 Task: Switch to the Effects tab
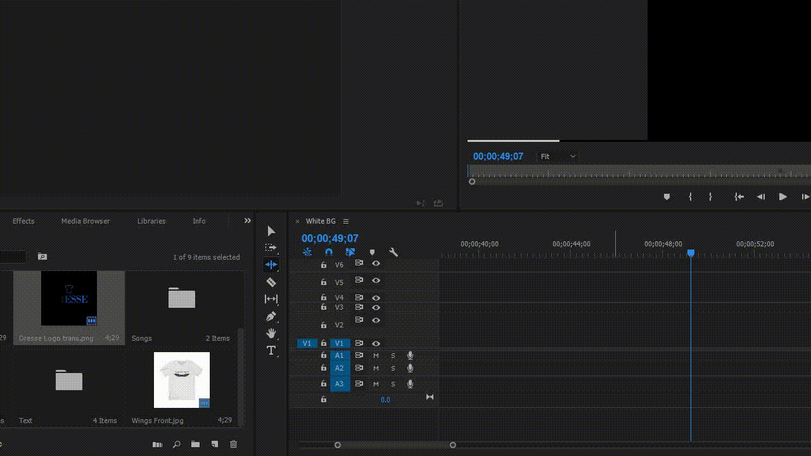point(23,221)
